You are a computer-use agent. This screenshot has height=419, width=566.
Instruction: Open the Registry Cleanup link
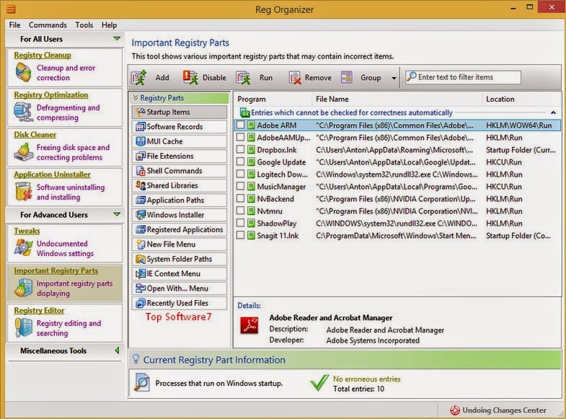[x=43, y=56]
